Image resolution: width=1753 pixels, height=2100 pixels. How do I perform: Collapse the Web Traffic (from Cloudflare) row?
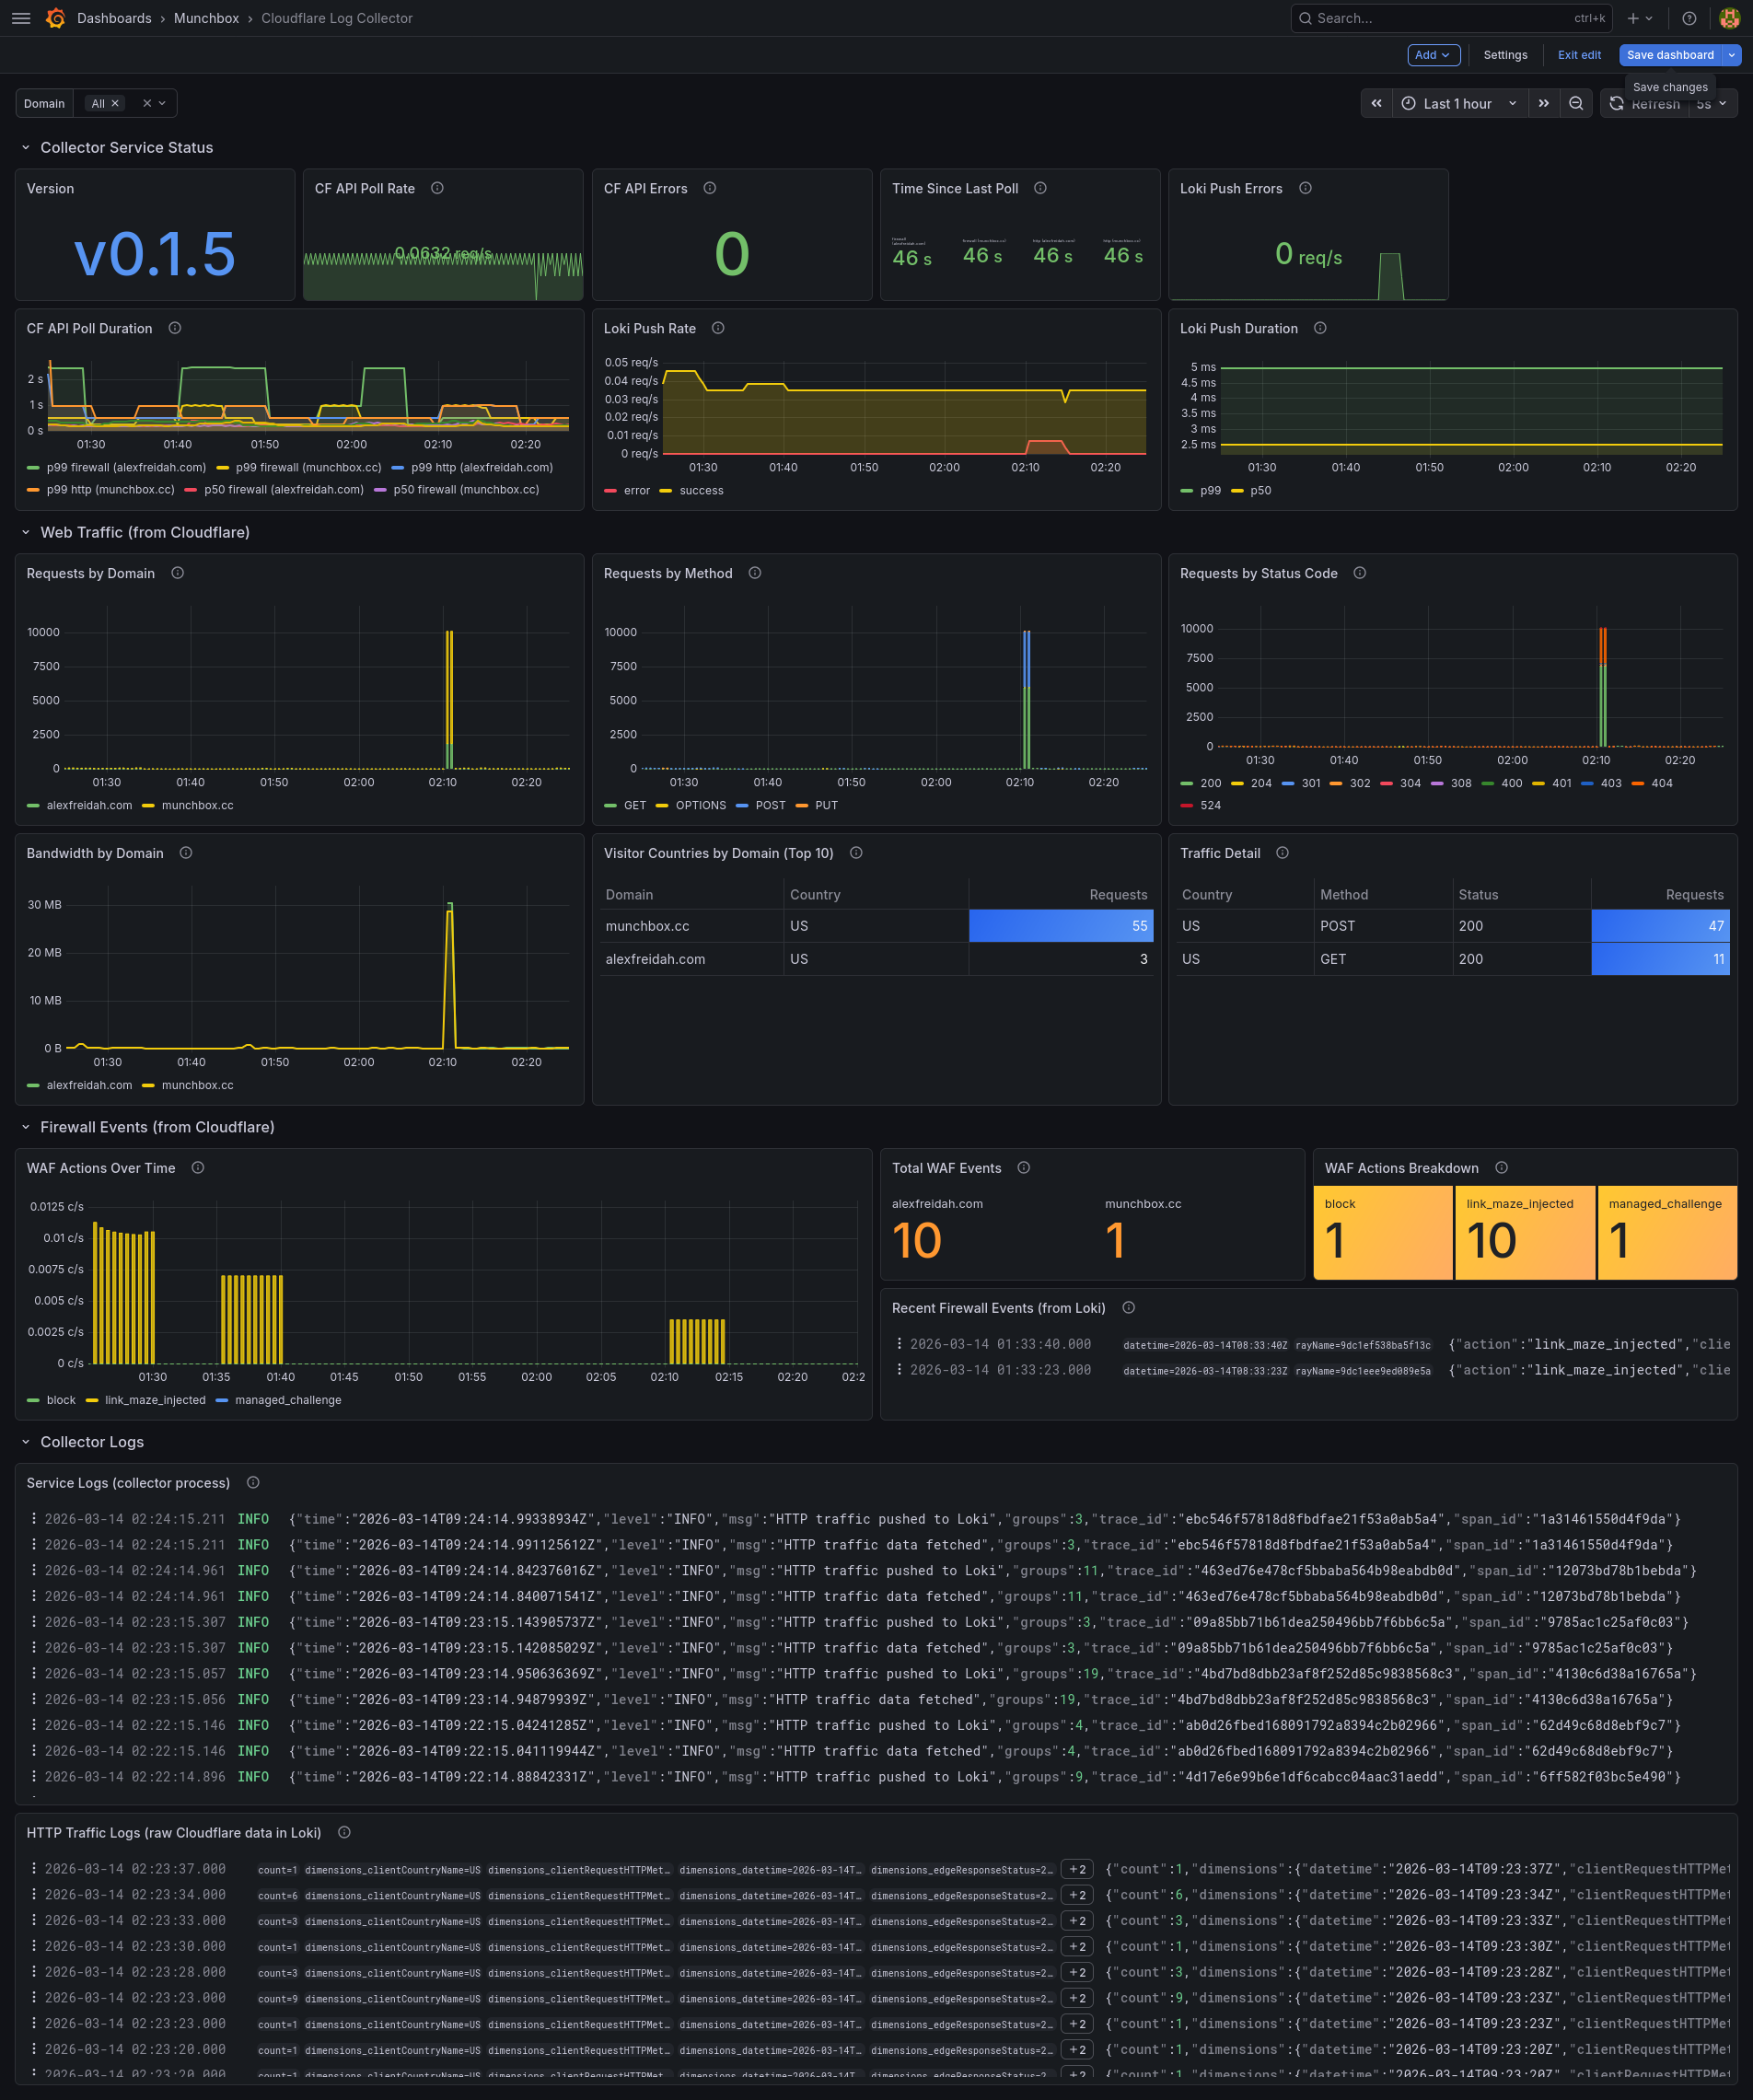[x=26, y=533]
